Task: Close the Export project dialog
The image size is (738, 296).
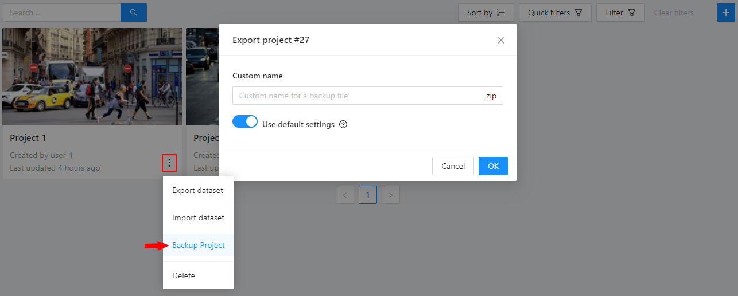Action: tap(500, 40)
